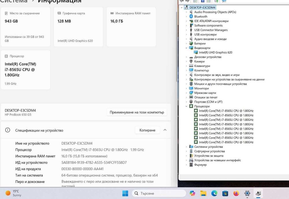Click the IDE ATA/ATAPI контролери icon
The image size is (289, 199).
click(x=191, y=21)
